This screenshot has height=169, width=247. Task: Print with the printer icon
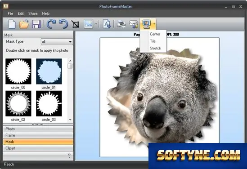click(121, 24)
